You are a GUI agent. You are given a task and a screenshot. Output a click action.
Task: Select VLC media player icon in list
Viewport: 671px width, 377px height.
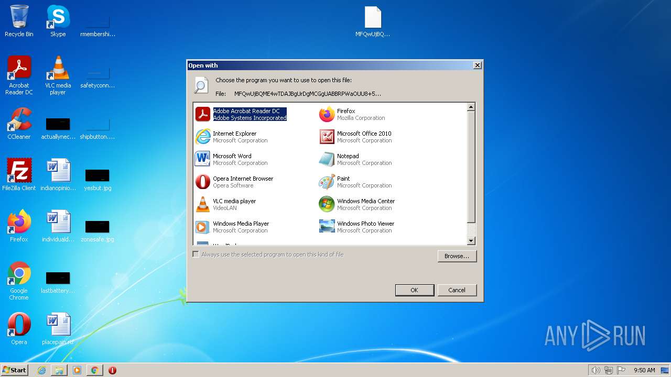(202, 204)
